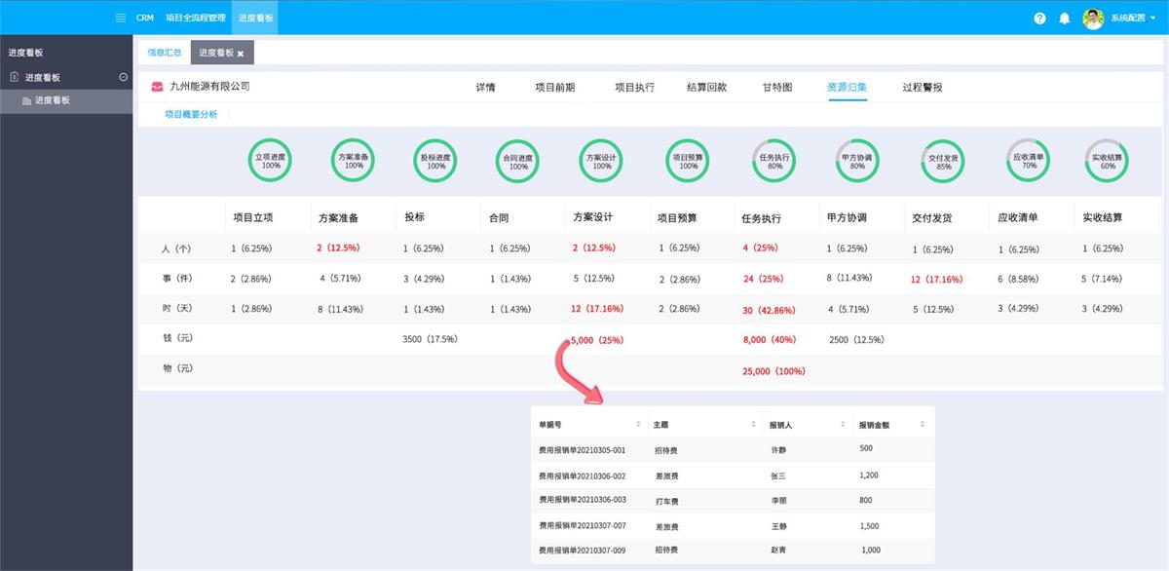Click the 项目概要分析 link
Image resolution: width=1169 pixels, height=571 pixels.
click(x=191, y=114)
